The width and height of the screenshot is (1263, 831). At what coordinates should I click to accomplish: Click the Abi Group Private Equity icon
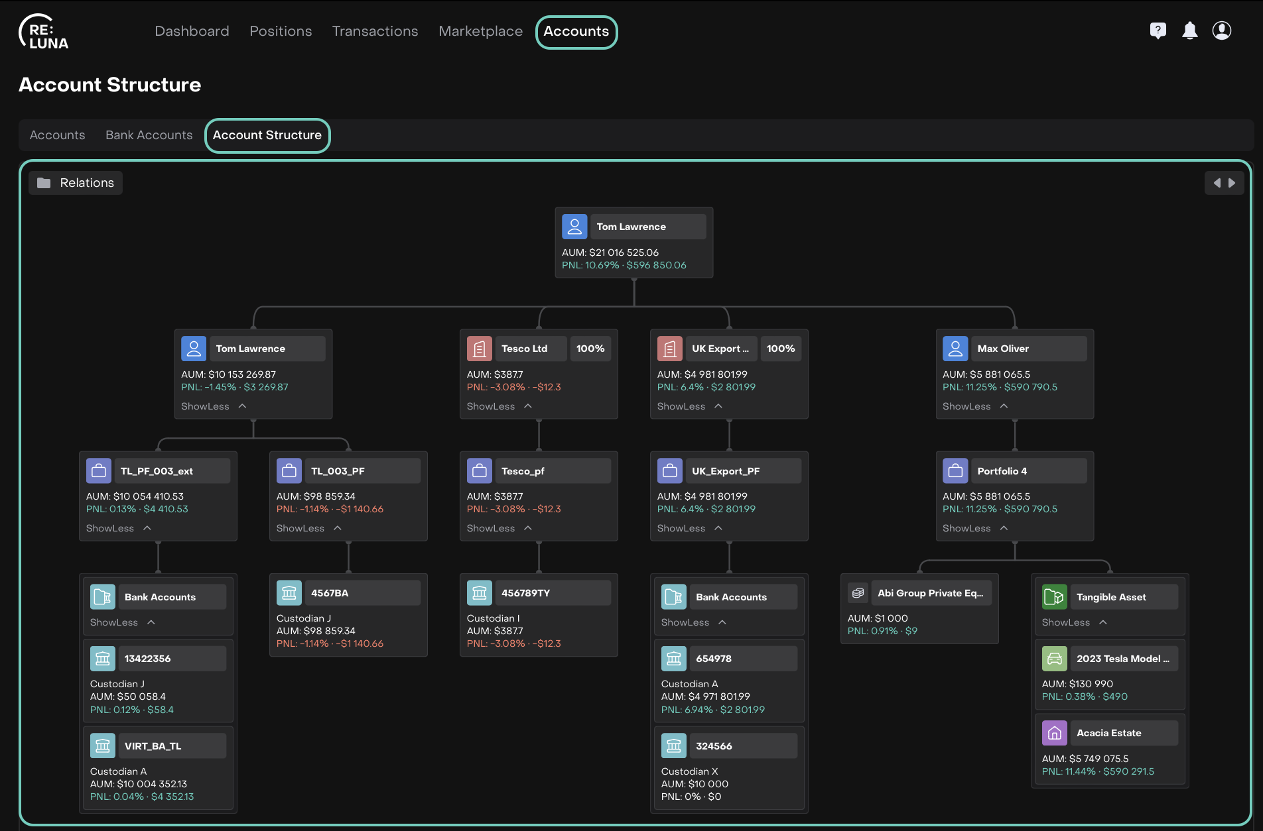858,593
